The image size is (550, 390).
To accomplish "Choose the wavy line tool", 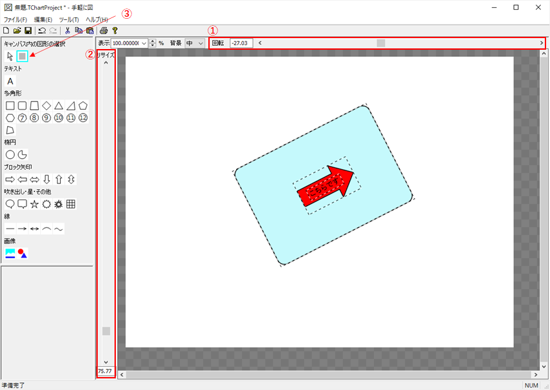I will point(59,229).
